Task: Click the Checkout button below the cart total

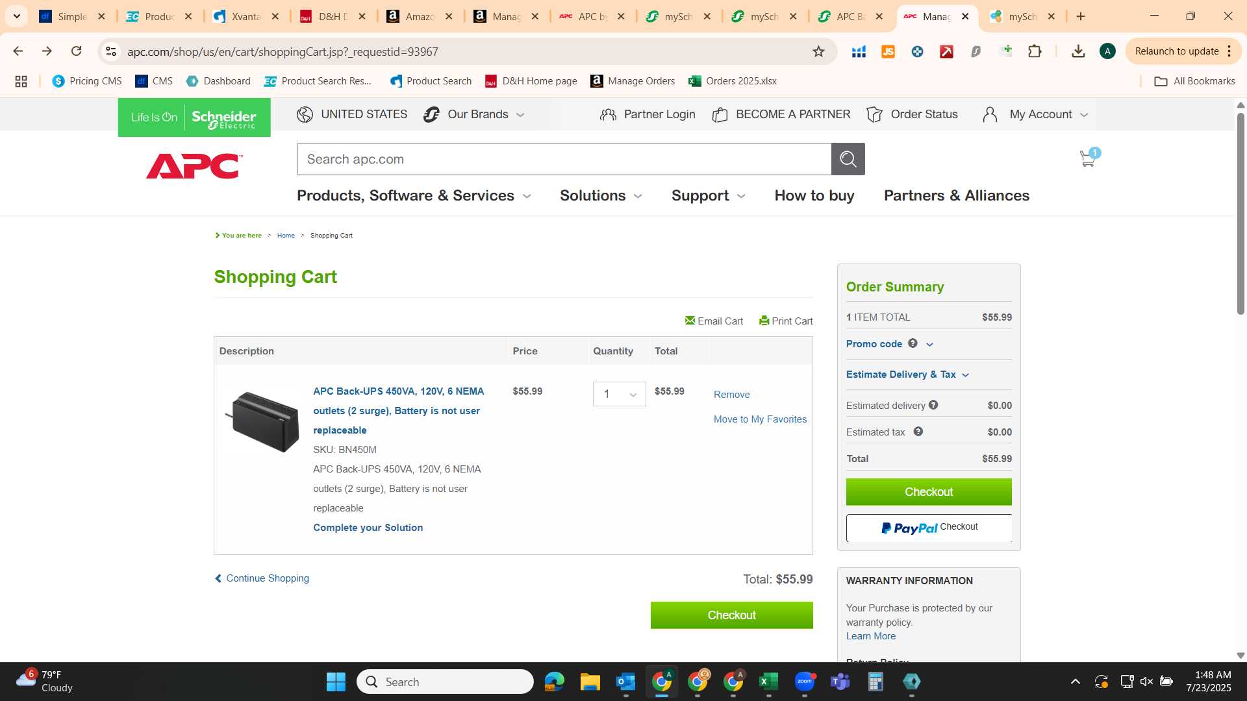Action: click(731, 615)
